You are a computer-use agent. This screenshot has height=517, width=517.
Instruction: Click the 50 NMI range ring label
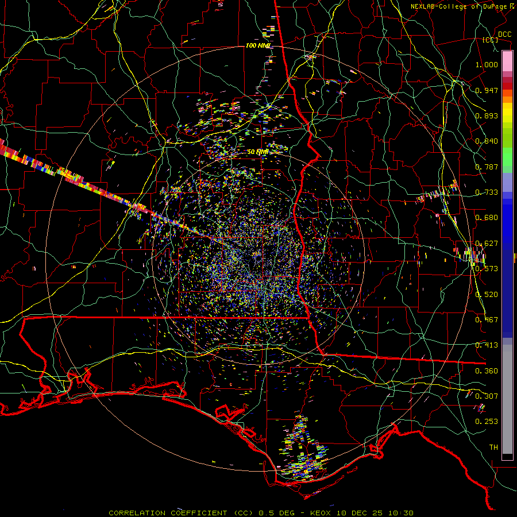tap(258, 152)
